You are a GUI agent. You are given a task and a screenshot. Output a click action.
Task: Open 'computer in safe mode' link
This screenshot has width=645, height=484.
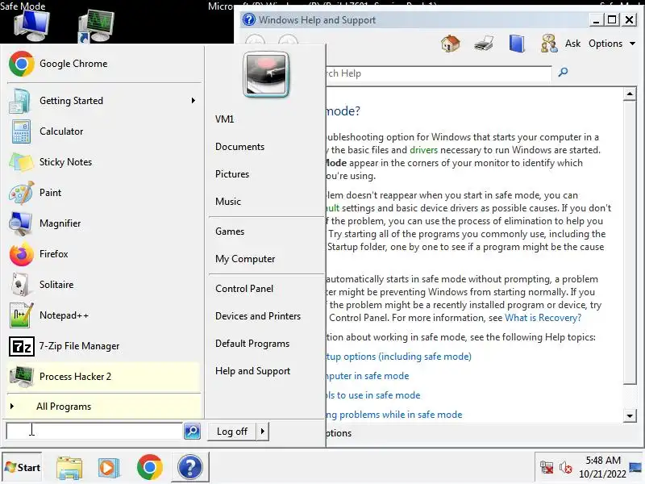(368, 376)
